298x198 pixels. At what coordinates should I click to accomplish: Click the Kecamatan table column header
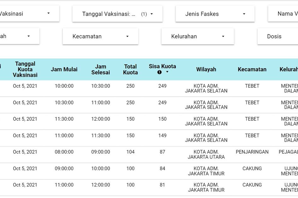(252, 69)
